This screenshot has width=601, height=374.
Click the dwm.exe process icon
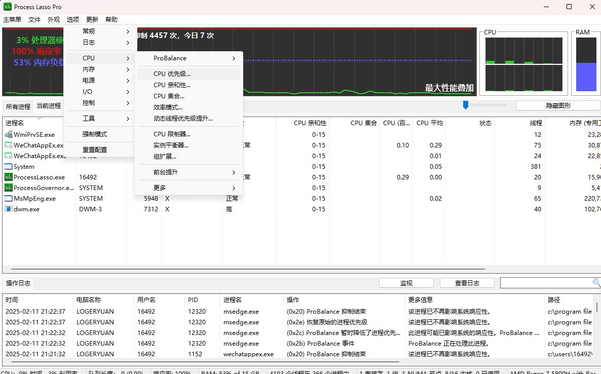coord(9,209)
